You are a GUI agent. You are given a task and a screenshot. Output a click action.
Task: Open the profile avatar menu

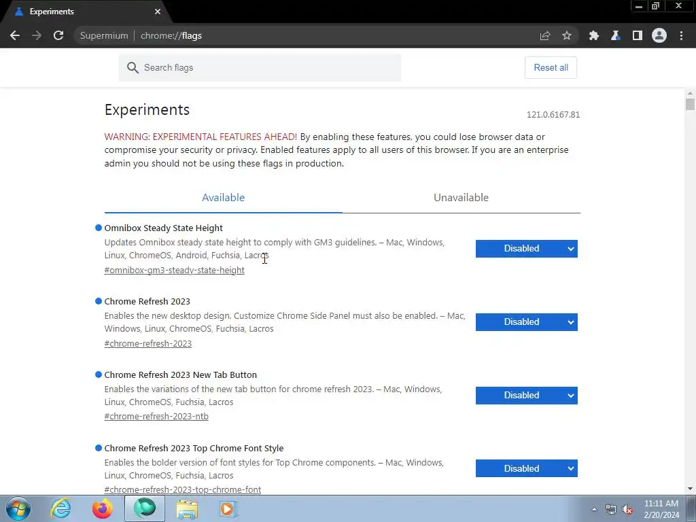click(659, 35)
